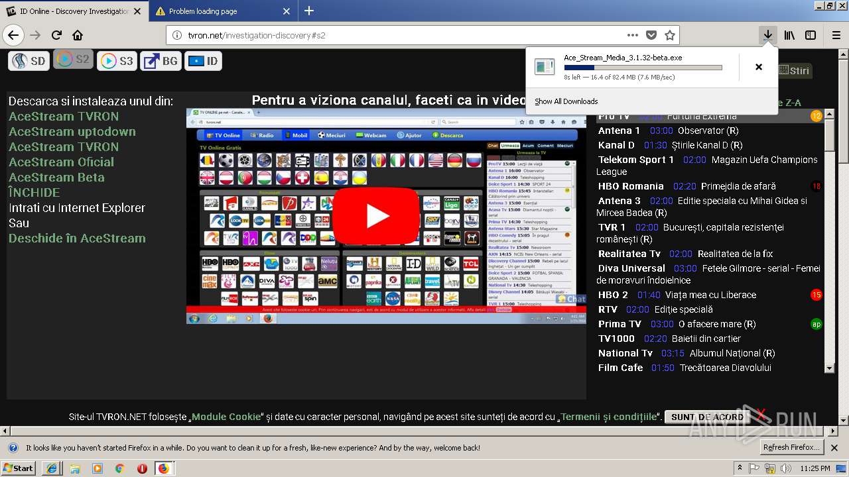Click Show All Downloads
The height and width of the screenshot is (477, 849).
(566, 101)
